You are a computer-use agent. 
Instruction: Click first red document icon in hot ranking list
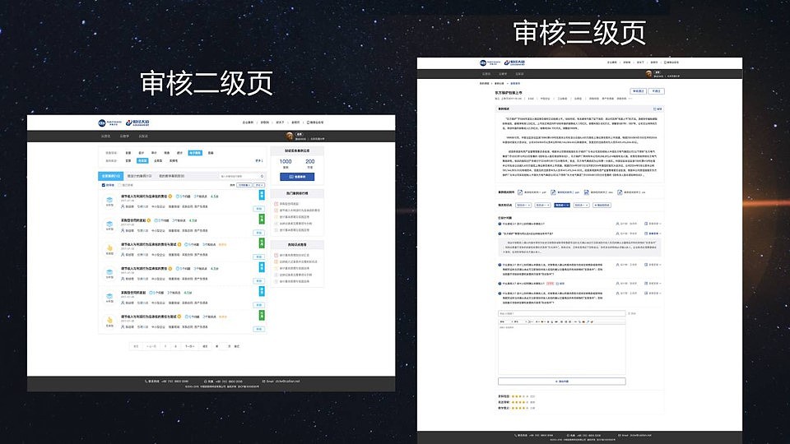(x=276, y=204)
